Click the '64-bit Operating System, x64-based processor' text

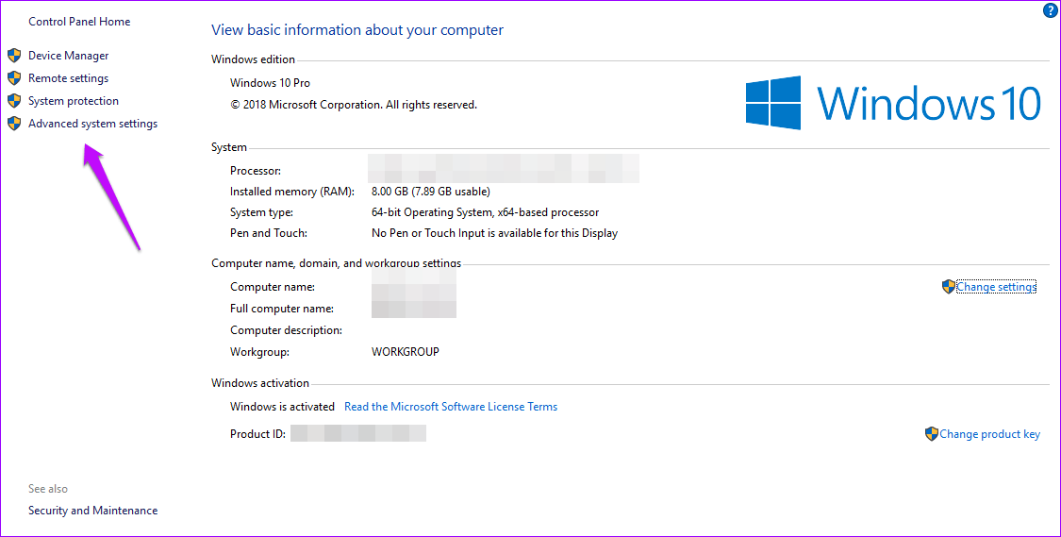[485, 212]
